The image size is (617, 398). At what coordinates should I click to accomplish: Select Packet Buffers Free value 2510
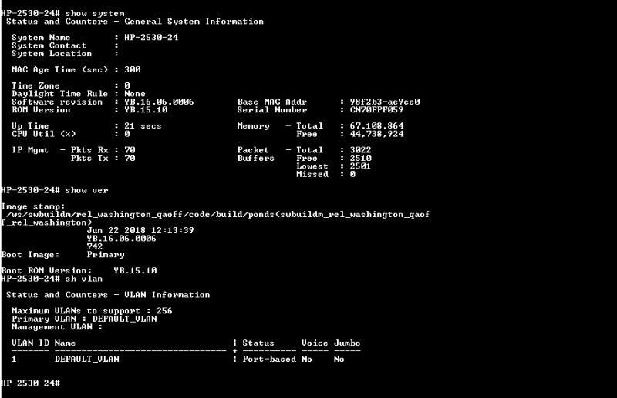coord(360,158)
